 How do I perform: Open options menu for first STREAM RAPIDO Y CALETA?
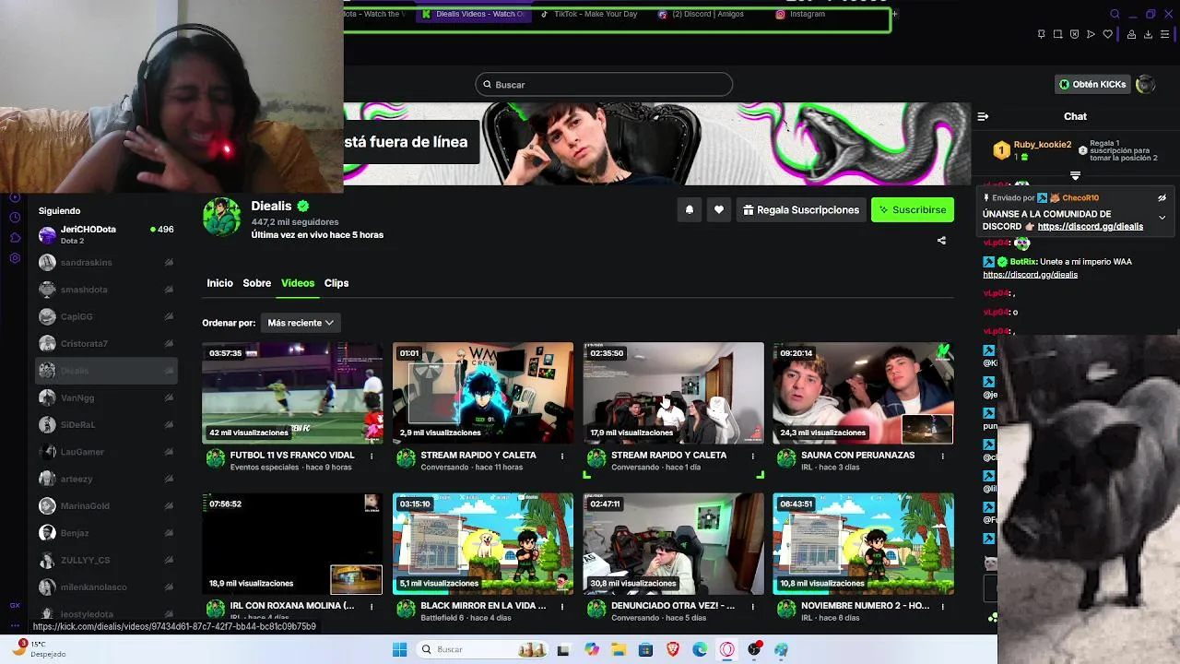(x=562, y=456)
